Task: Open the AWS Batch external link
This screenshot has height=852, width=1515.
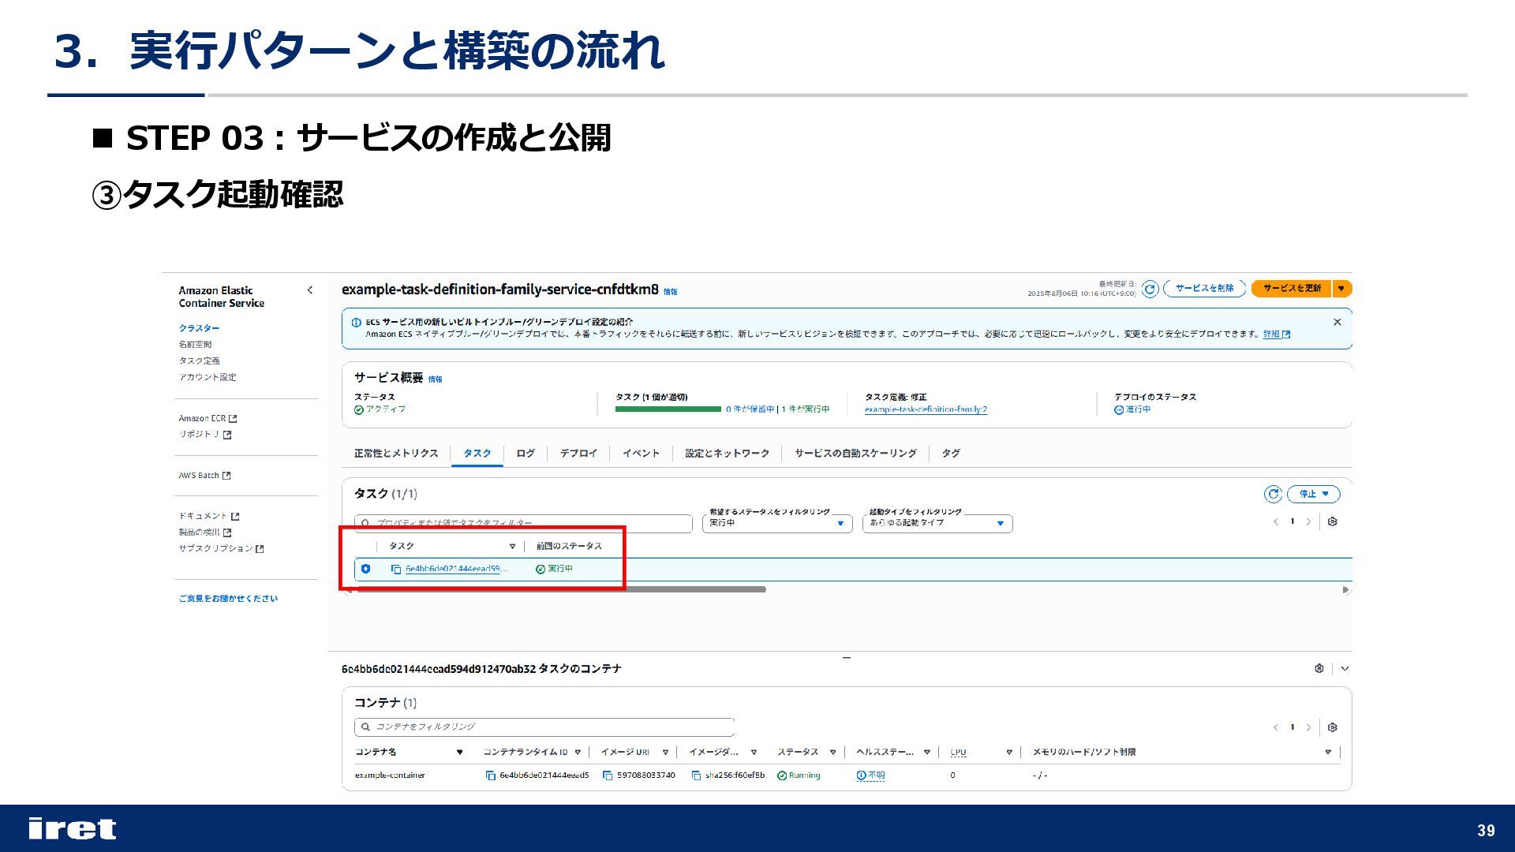Action: [204, 476]
